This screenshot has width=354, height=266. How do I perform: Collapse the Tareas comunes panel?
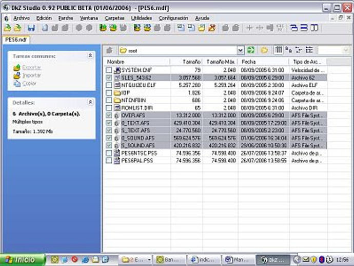90,55
